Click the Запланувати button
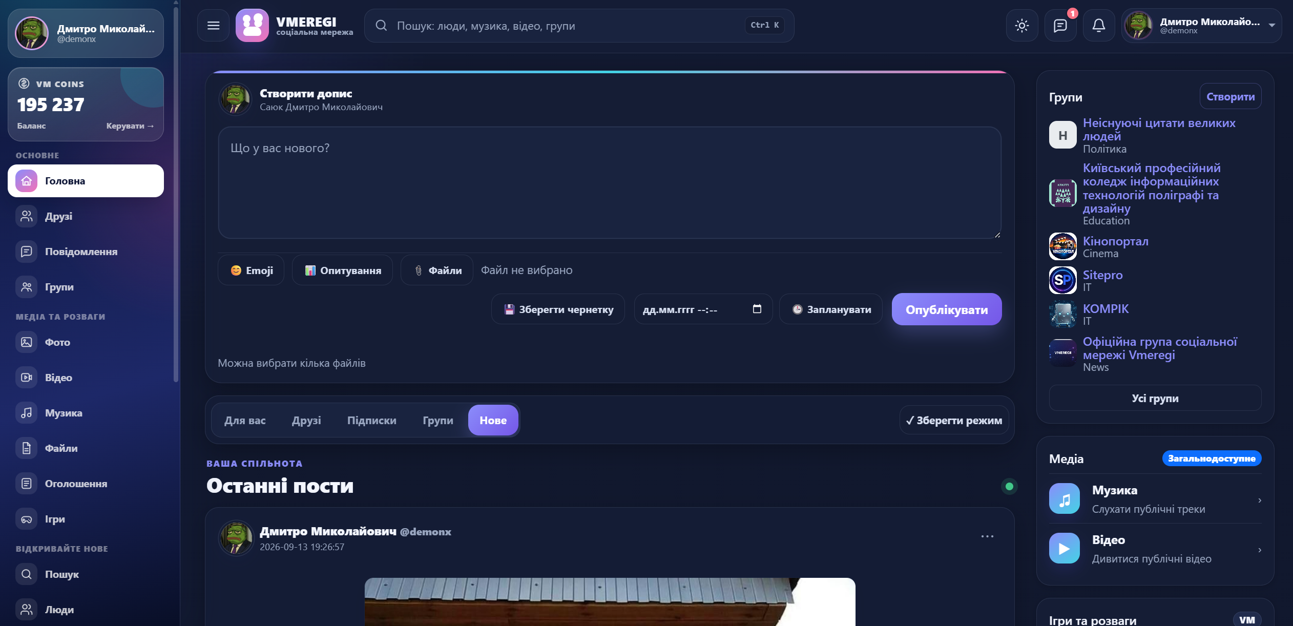This screenshot has height=626, width=1293. coord(831,309)
